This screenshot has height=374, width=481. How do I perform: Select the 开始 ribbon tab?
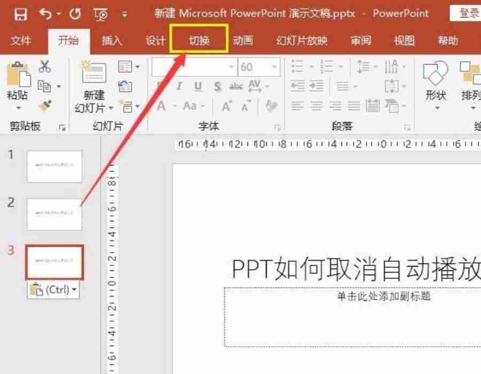click(69, 41)
